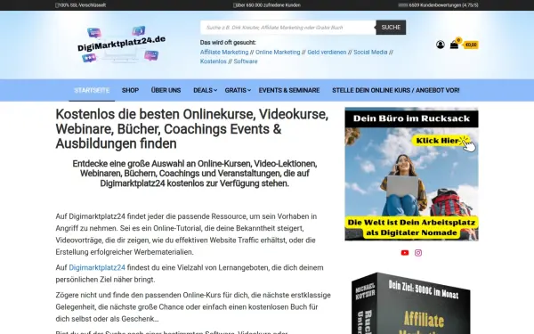This screenshot has height=334, width=534.
Task: Open the shopping bag cart icon
Action: click(x=454, y=45)
